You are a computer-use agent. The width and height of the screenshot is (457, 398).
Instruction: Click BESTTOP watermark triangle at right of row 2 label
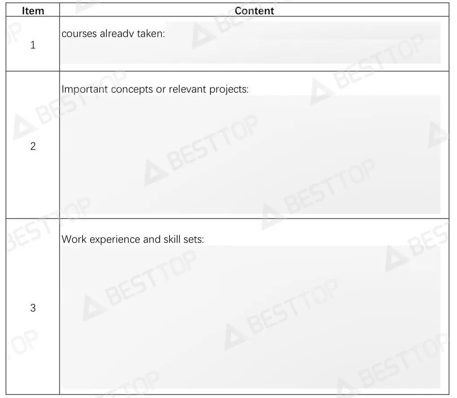[x=321, y=92]
